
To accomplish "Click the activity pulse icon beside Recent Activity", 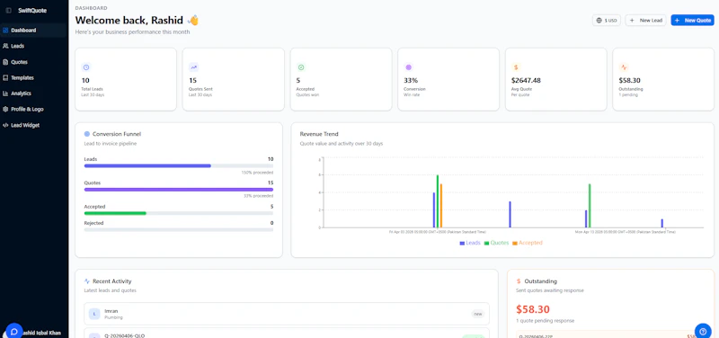I will point(86,281).
